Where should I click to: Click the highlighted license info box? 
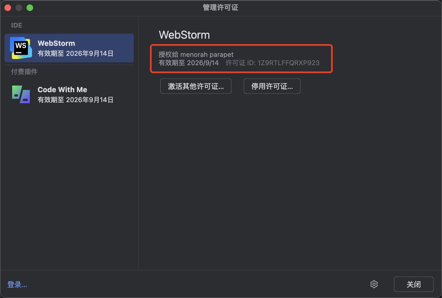point(241,58)
